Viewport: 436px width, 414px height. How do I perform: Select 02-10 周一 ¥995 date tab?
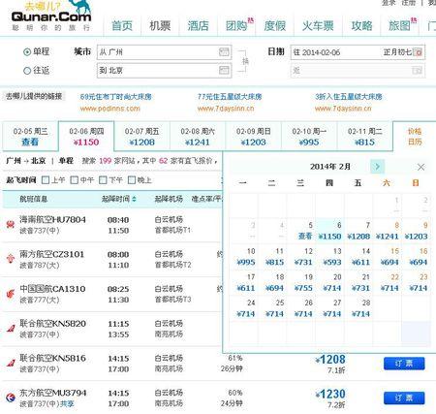[309, 137]
